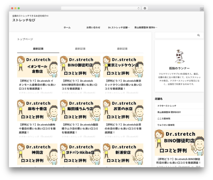The width and height of the screenshot is (213, 180).
Task: Open the 新浦安店 thumbnail
Action: (123, 154)
